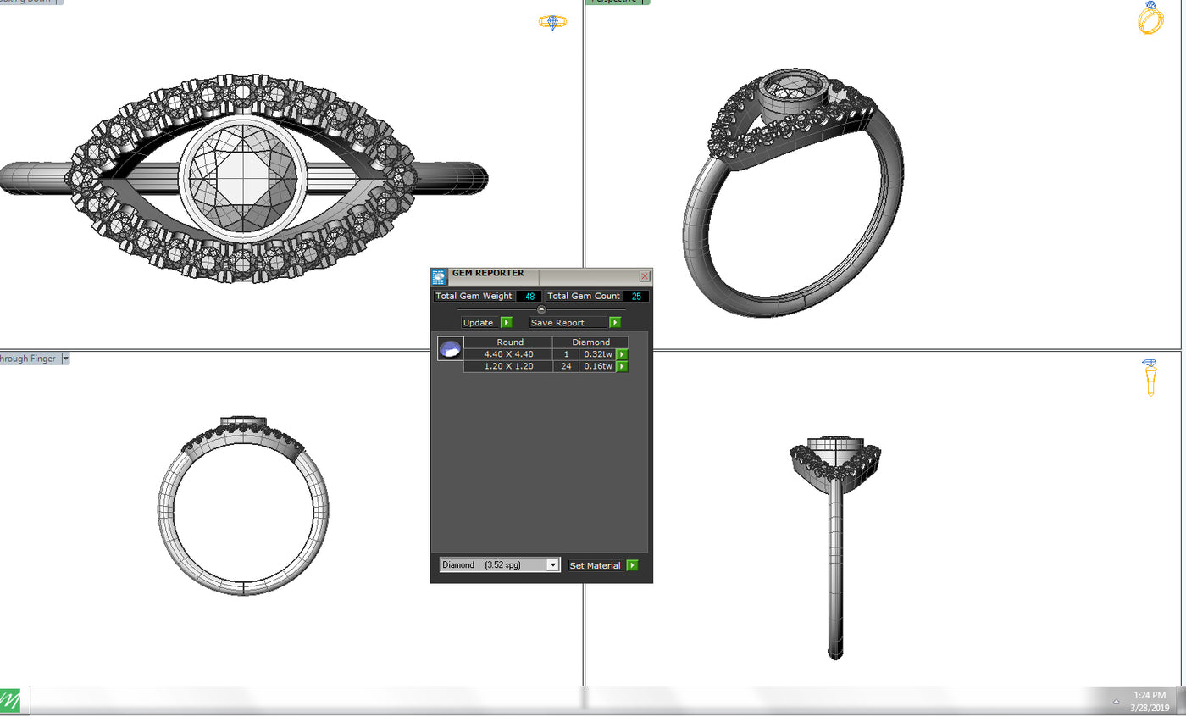Image resolution: width=1186 pixels, height=717 pixels.
Task: Select the Through Finger viewport label
Action: click(x=27, y=358)
